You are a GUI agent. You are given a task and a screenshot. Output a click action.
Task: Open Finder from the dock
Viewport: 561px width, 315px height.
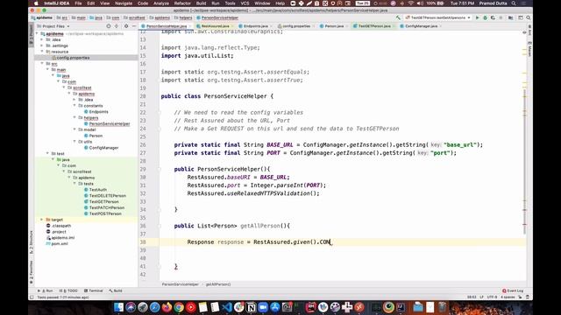(119, 307)
